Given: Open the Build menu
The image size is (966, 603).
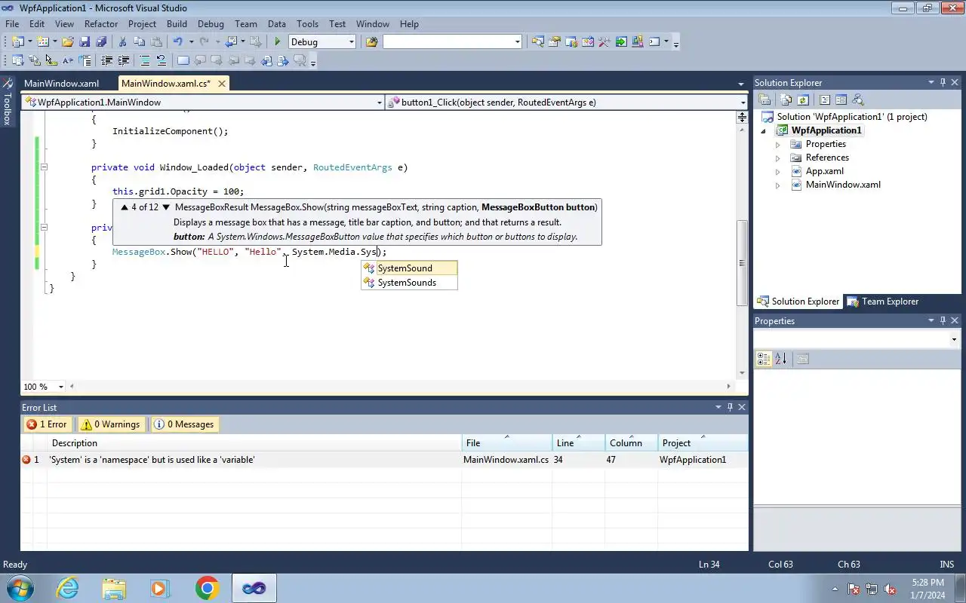Looking at the screenshot, I should pyautogui.click(x=177, y=24).
